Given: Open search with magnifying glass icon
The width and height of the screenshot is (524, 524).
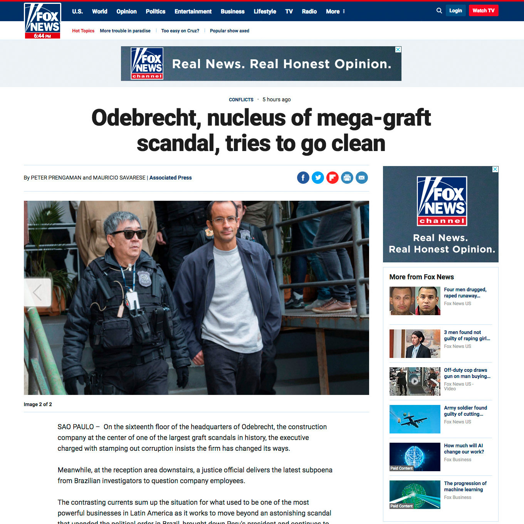Looking at the screenshot, I should tap(439, 11).
